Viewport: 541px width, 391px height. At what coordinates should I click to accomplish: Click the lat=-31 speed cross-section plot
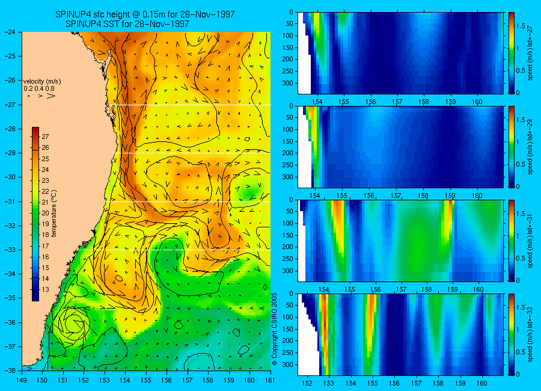coord(400,241)
